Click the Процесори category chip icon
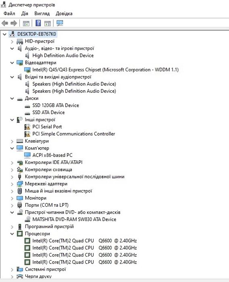This screenshot has width=229, height=282. 20,234
